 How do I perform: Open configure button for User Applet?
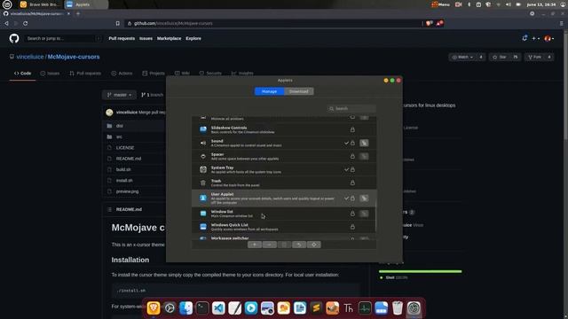(x=364, y=198)
